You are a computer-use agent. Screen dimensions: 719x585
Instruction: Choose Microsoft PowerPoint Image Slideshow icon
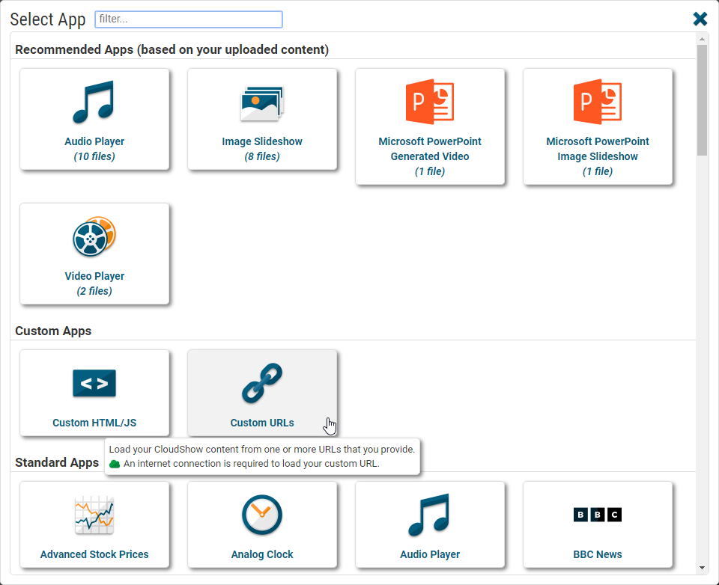(597, 102)
